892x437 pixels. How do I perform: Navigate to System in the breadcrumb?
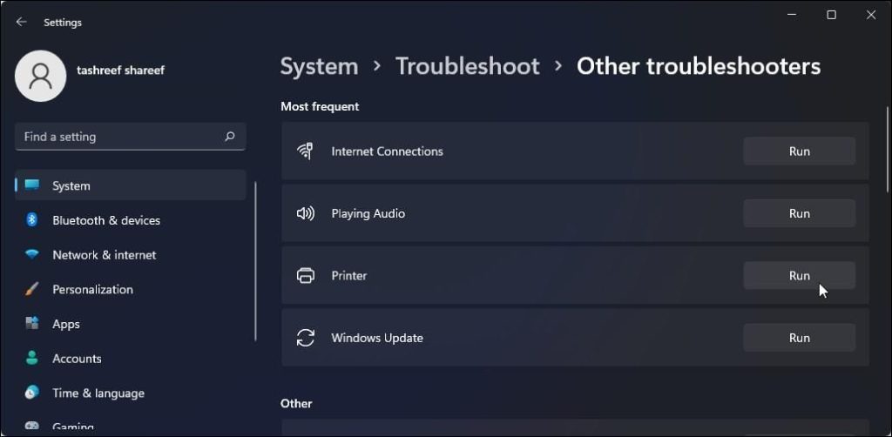pos(319,66)
